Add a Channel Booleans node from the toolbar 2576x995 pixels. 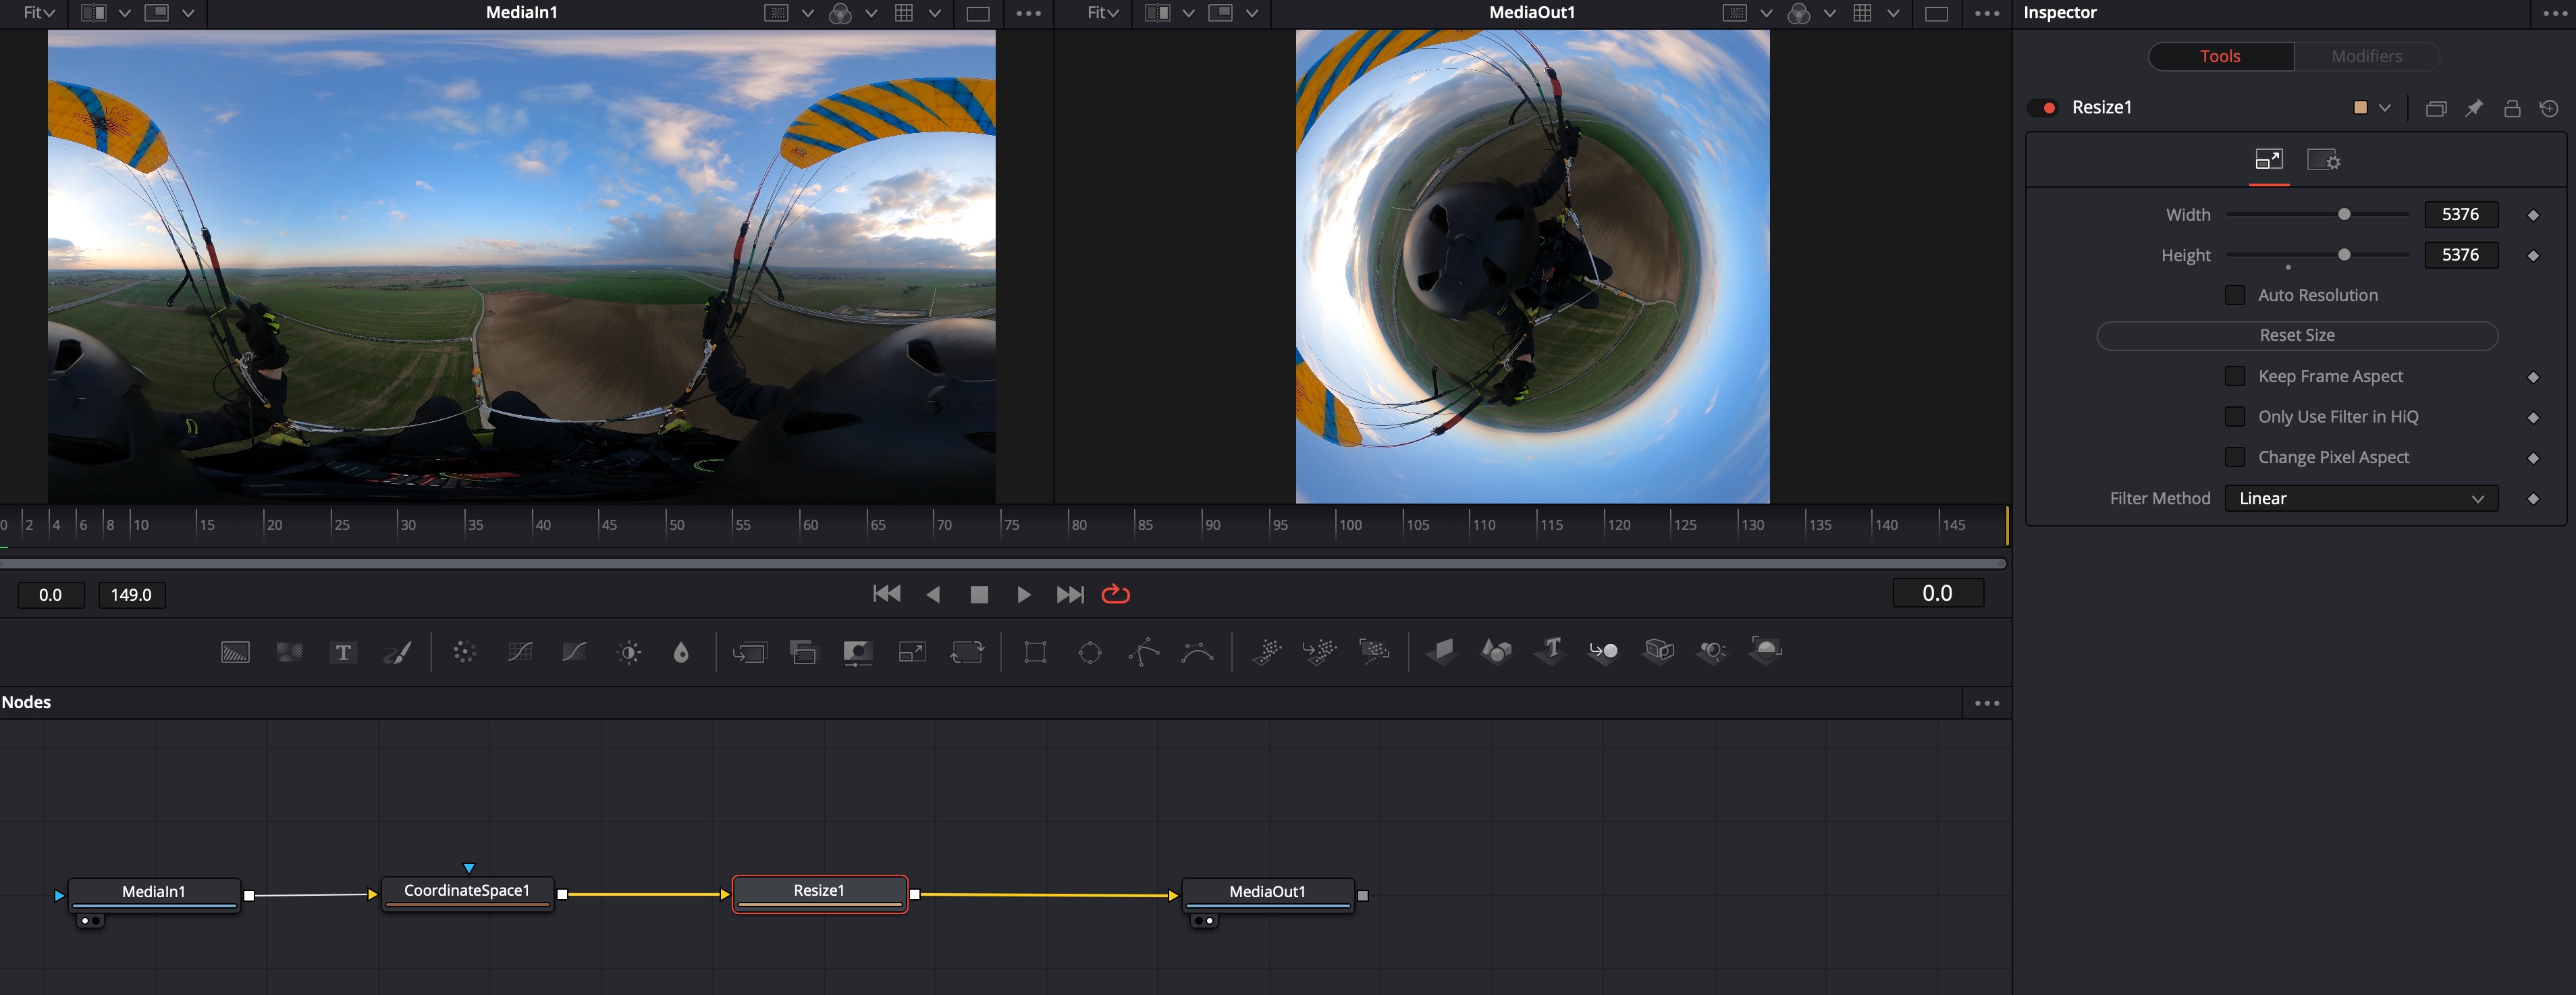803,653
